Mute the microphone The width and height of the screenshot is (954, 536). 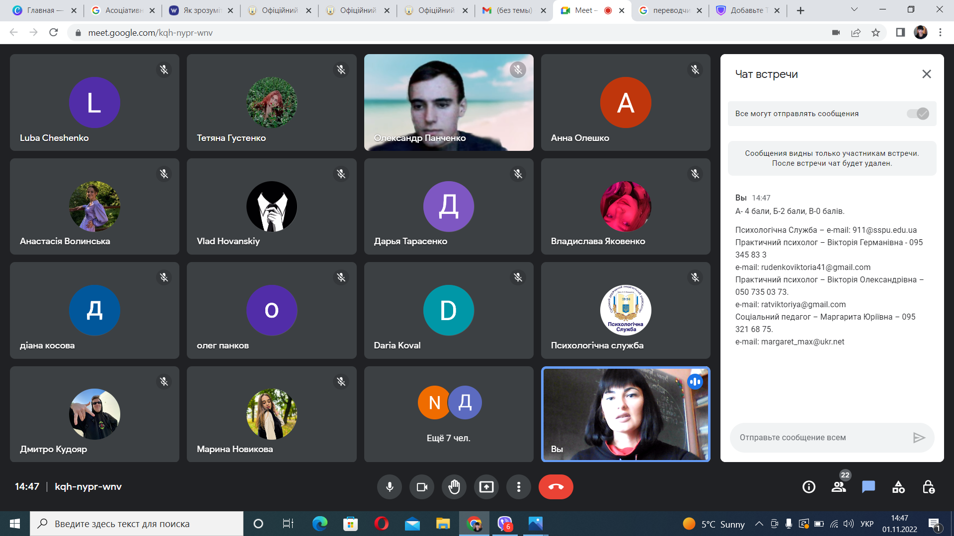[x=390, y=487]
